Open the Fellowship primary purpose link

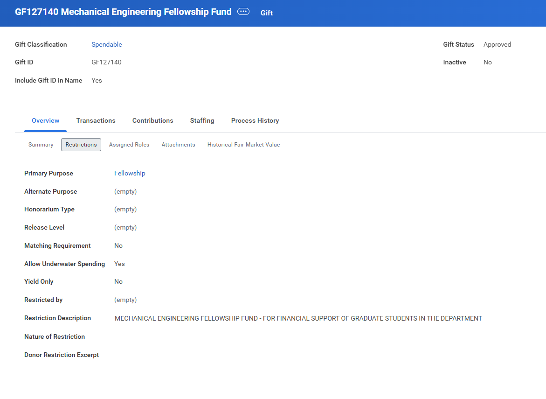(x=130, y=173)
